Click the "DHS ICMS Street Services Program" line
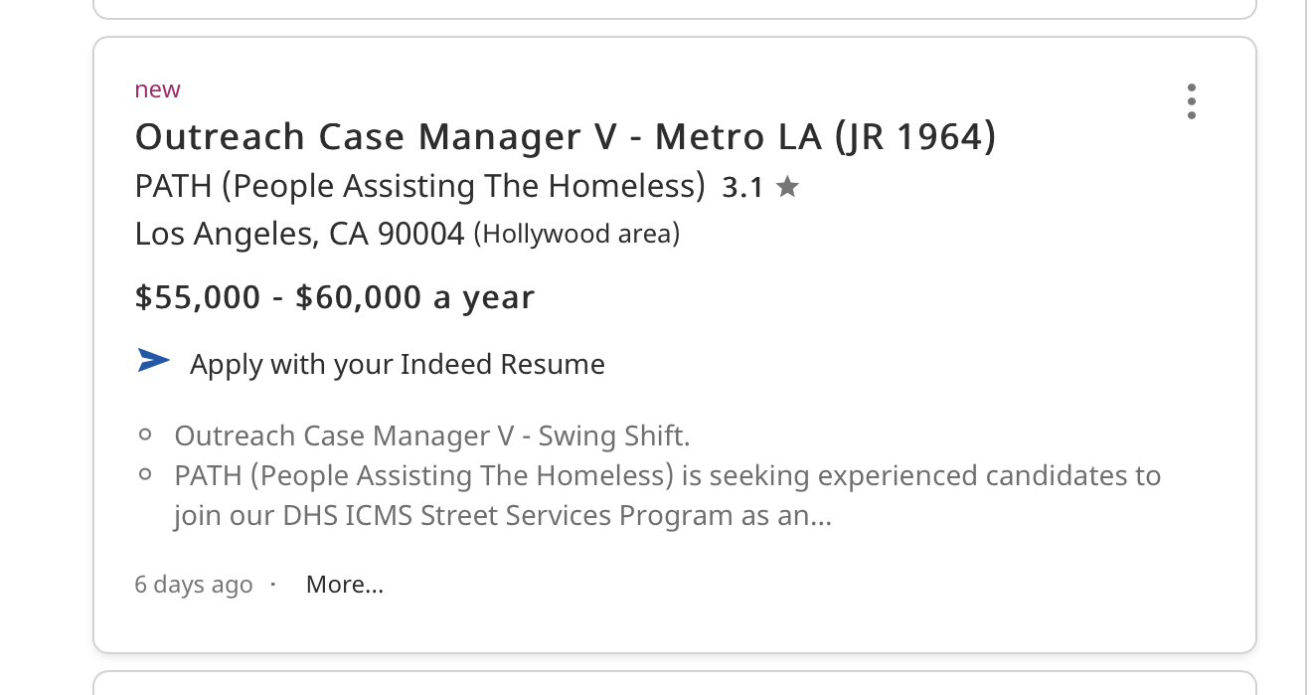 point(502,516)
